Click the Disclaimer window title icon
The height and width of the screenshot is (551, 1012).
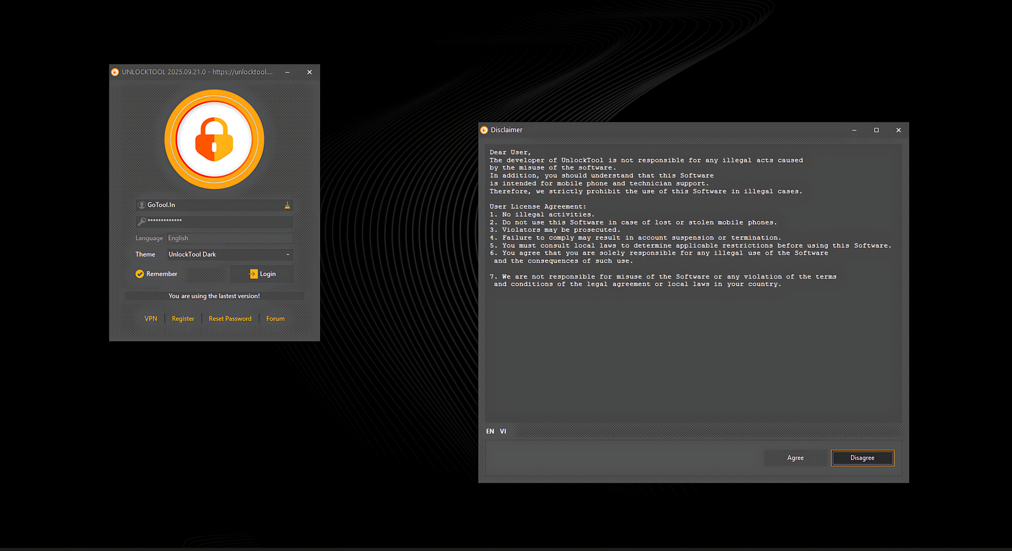(x=484, y=130)
